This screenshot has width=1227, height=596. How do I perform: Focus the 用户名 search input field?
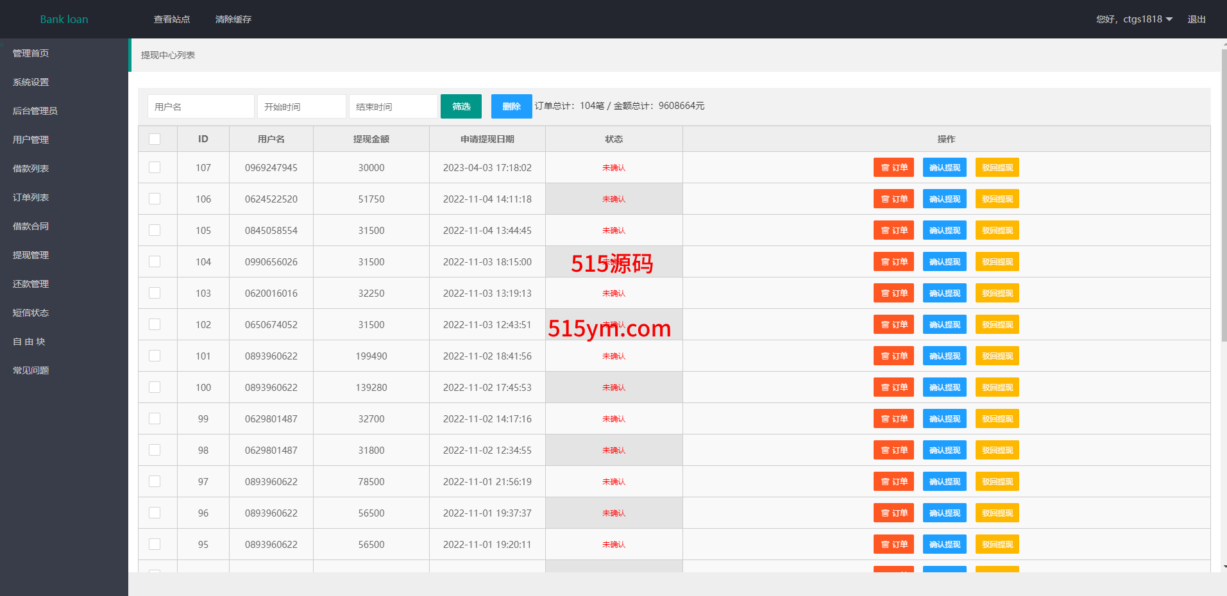click(201, 106)
